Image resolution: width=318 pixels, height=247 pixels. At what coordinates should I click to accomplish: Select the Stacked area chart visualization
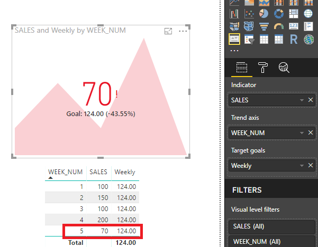[x=264, y=3]
